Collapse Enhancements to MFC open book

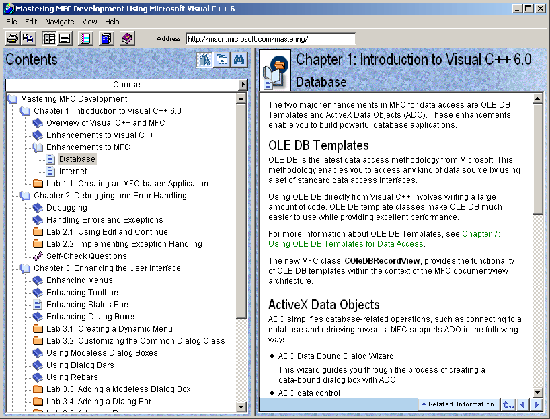tap(38, 147)
